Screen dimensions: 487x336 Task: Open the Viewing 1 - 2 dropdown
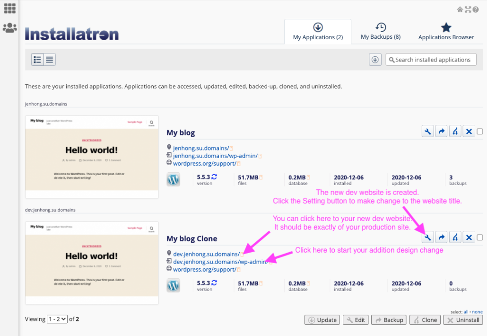click(x=57, y=319)
